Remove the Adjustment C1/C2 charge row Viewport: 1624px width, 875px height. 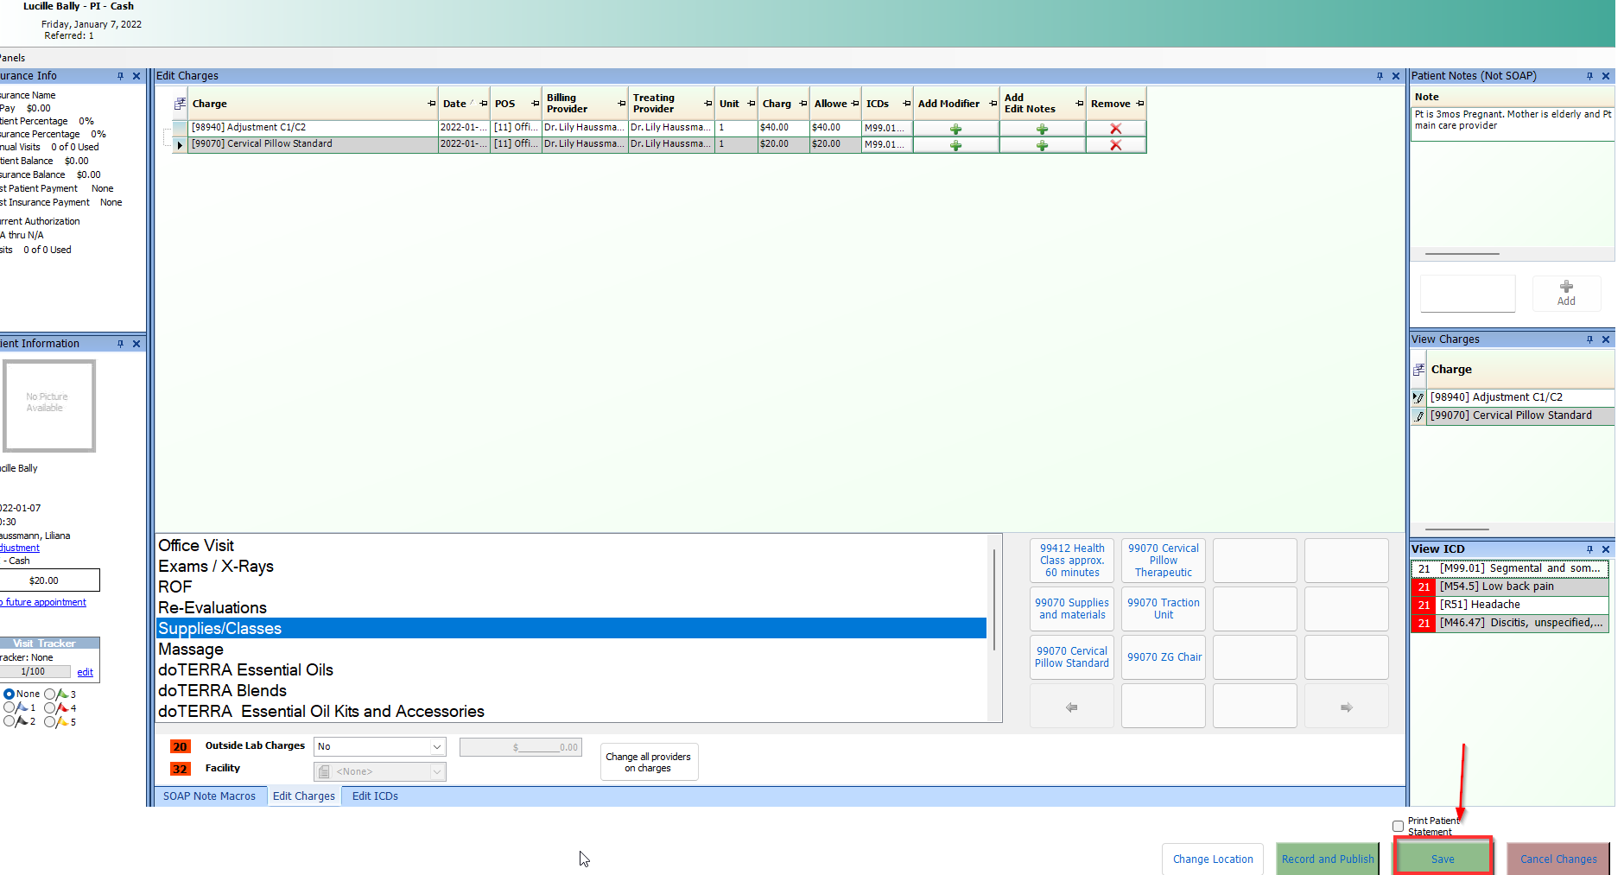(x=1115, y=129)
